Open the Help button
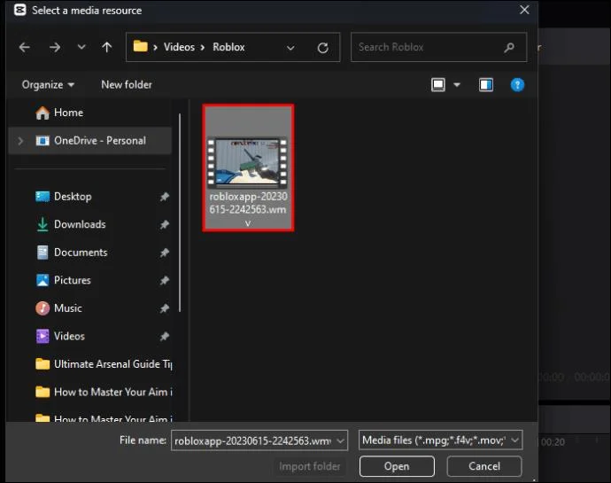Viewport: 611px width, 483px height. [517, 85]
